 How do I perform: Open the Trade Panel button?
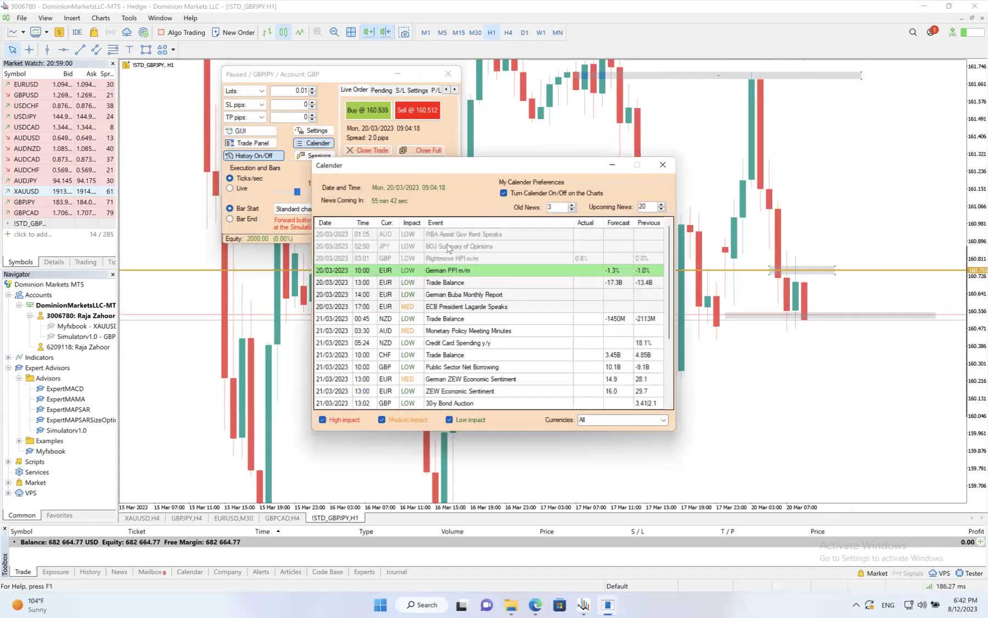pos(250,143)
